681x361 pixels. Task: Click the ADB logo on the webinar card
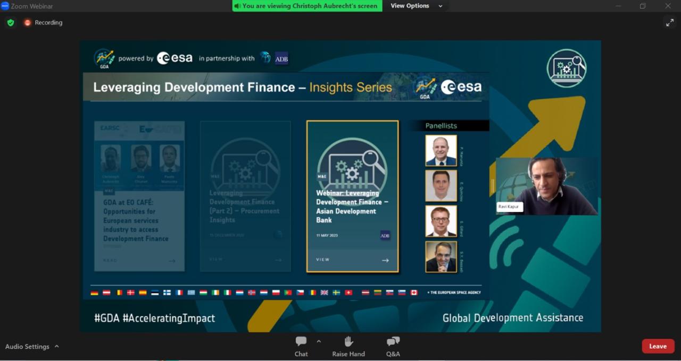[x=385, y=235]
